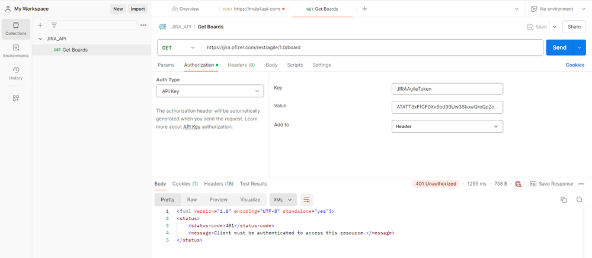Click the API key Value field
The height and width of the screenshot is (258, 592).
pyautogui.click(x=447, y=107)
